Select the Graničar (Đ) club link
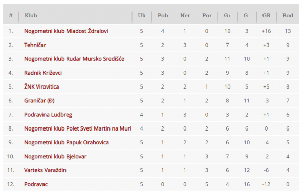 39,101
